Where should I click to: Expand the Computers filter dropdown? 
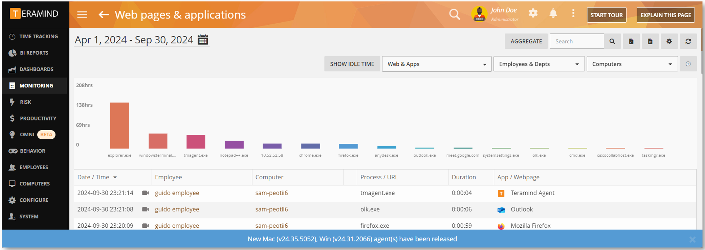click(632, 64)
